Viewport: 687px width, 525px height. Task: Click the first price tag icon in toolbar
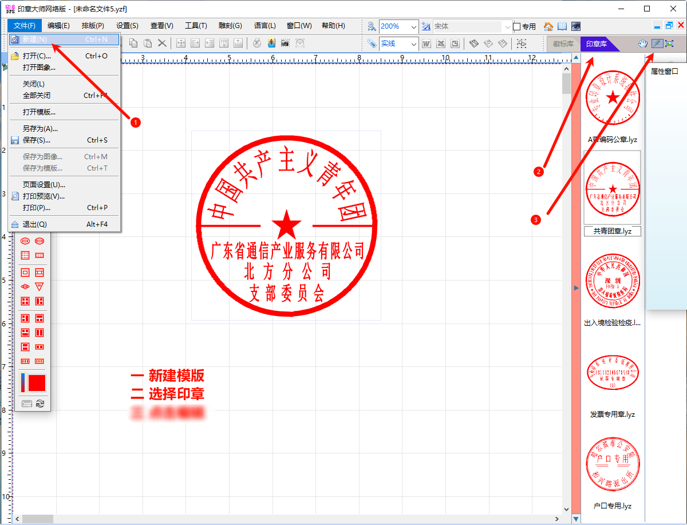[x=474, y=44]
